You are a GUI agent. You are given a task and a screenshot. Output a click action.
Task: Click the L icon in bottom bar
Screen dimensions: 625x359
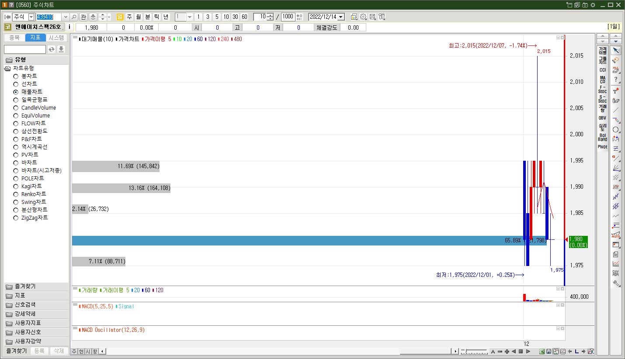[577, 352]
